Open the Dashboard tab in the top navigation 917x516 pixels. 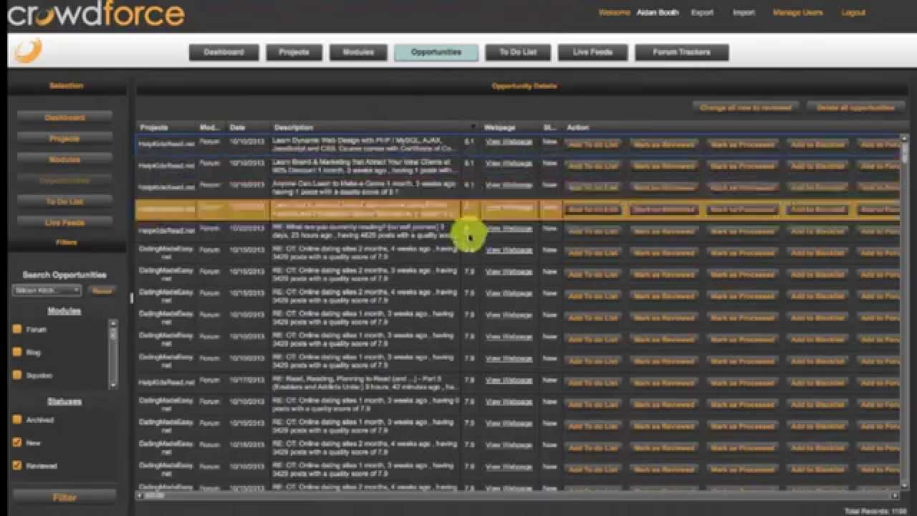(x=224, y=52)
